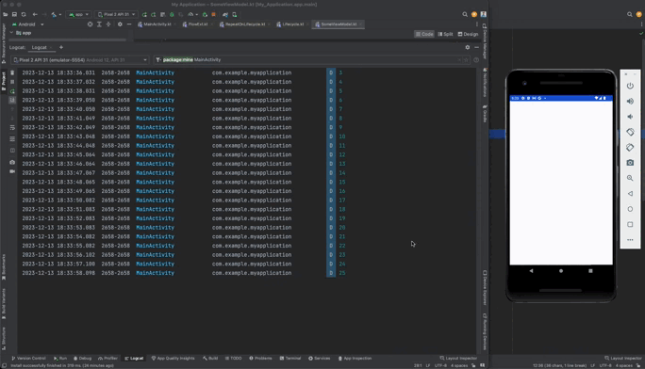
Task: Start debugging with the bug icon
Action: coord(172,14)
